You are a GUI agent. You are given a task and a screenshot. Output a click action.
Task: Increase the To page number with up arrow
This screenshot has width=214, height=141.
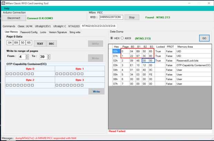48,56
